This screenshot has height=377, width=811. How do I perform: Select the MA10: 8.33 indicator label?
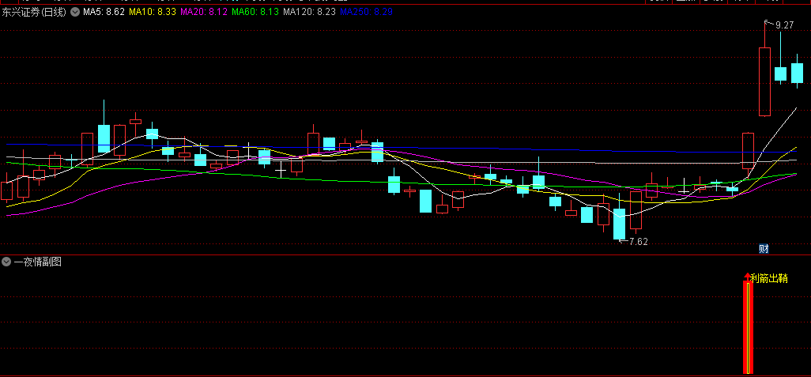pos(153,13)
